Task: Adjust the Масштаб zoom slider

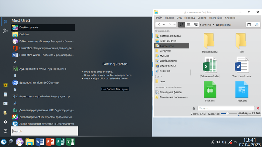Action: (229, 114)
